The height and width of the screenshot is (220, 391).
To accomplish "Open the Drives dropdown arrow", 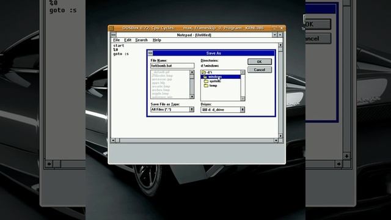I will [x=242, y=109].
